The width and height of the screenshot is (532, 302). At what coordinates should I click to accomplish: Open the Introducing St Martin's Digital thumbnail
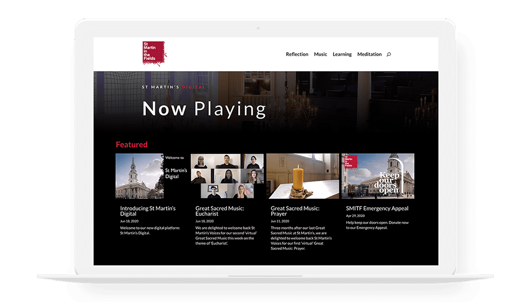pyautogui.click(x=152, y=176)
